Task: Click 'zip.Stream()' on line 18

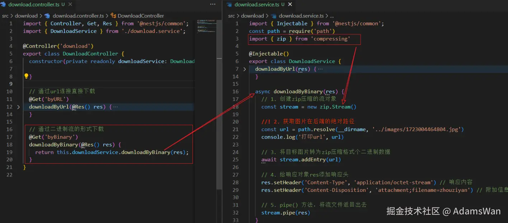Action: (x=338, y=107)
